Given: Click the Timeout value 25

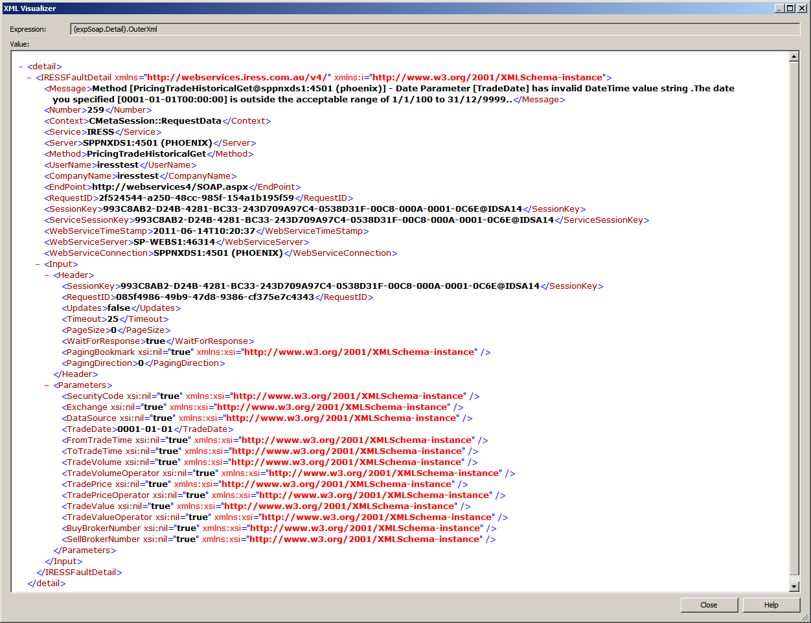Looking at the screenshot, I should coord(113,319).
